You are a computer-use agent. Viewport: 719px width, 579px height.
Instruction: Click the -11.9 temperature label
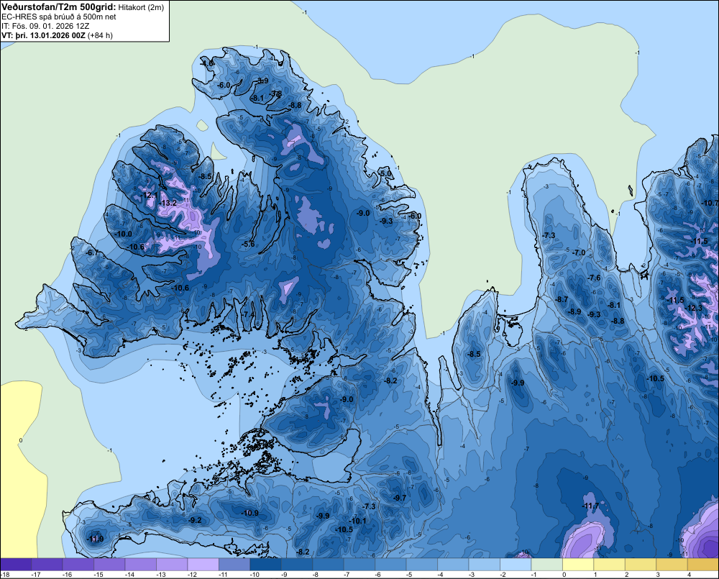click(96, 539)
